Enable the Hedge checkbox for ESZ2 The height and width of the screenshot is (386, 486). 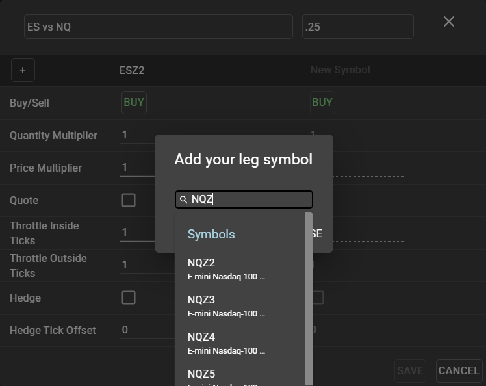click(x=129, y=298)
